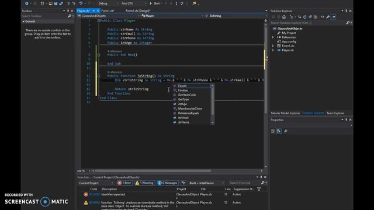
Task: Switch to the Solution Explorer bottom tab
Action: point(313,113)
